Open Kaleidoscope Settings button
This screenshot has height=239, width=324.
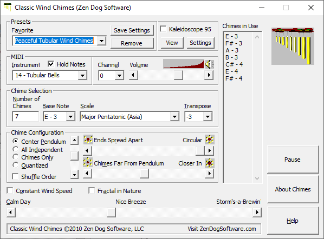[200, 43]
